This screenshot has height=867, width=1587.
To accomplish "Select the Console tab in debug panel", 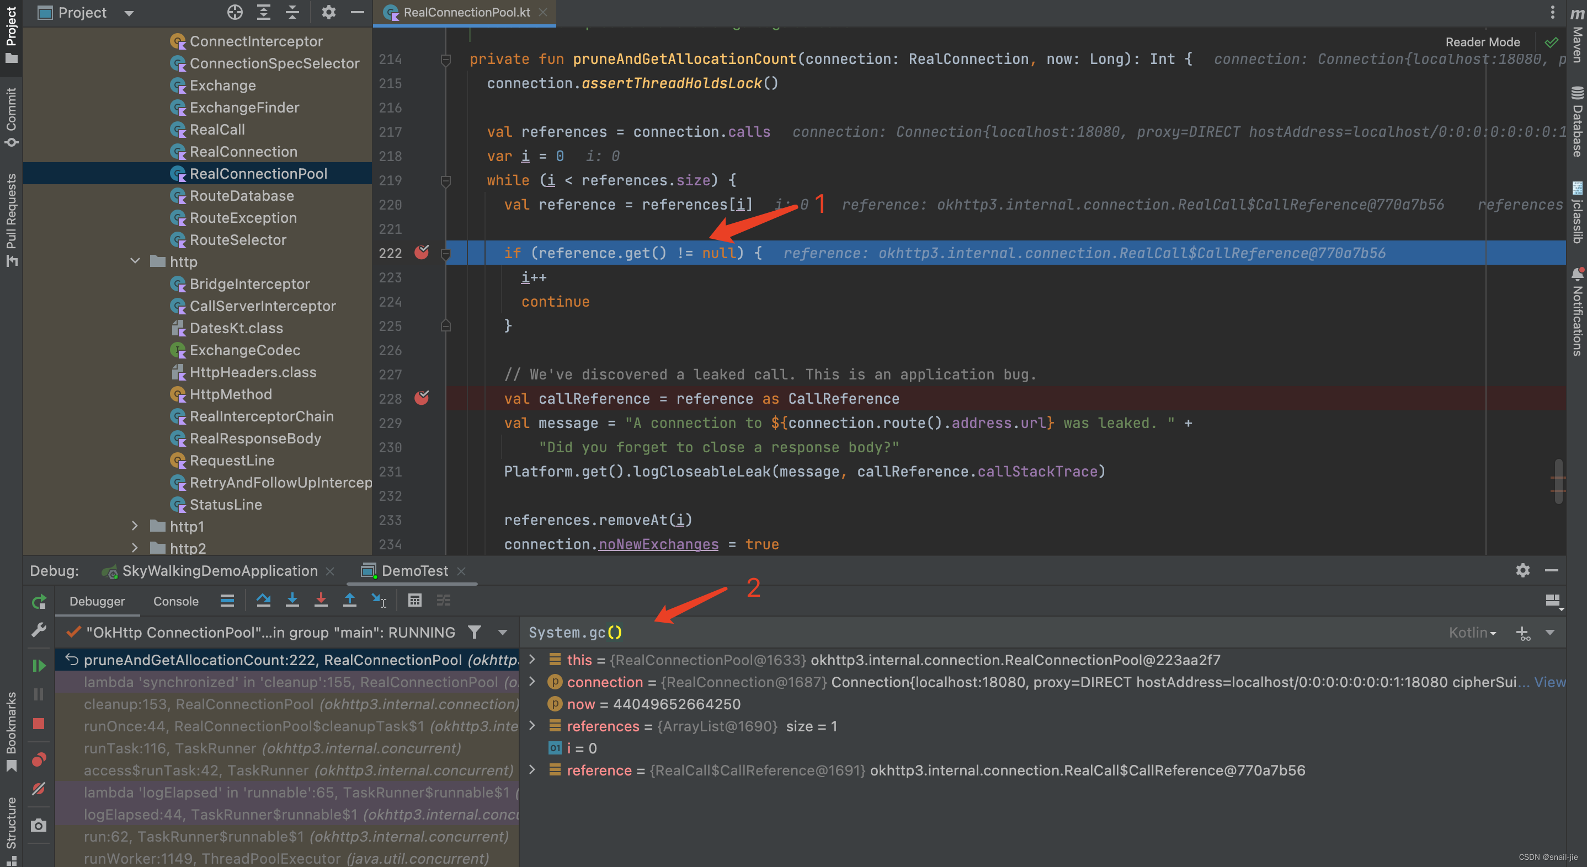I will pos(174,600).
